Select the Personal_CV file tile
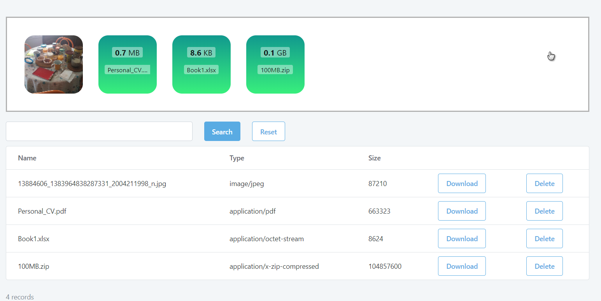 (x=128, y=64)
